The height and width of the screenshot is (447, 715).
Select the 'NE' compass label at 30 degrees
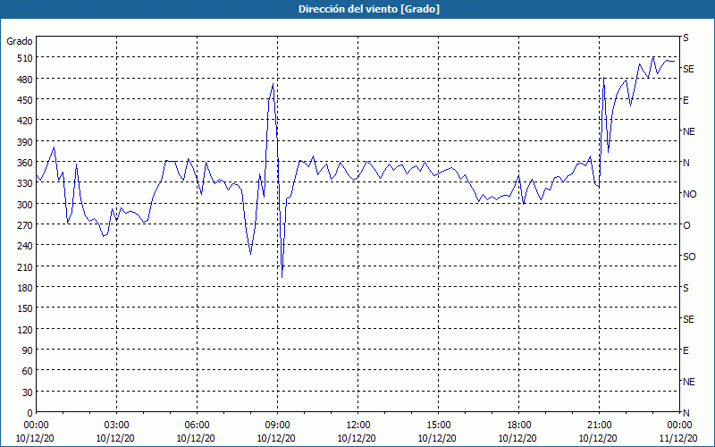coord(689,382)
